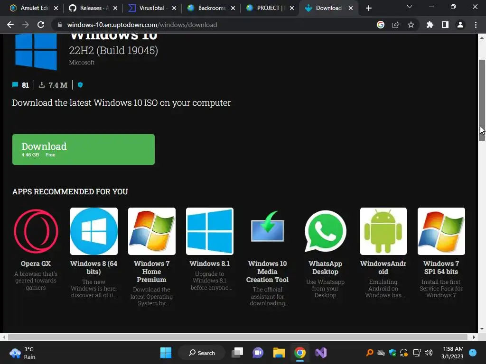Click the Google icon in address bar

tap(381, 25)
